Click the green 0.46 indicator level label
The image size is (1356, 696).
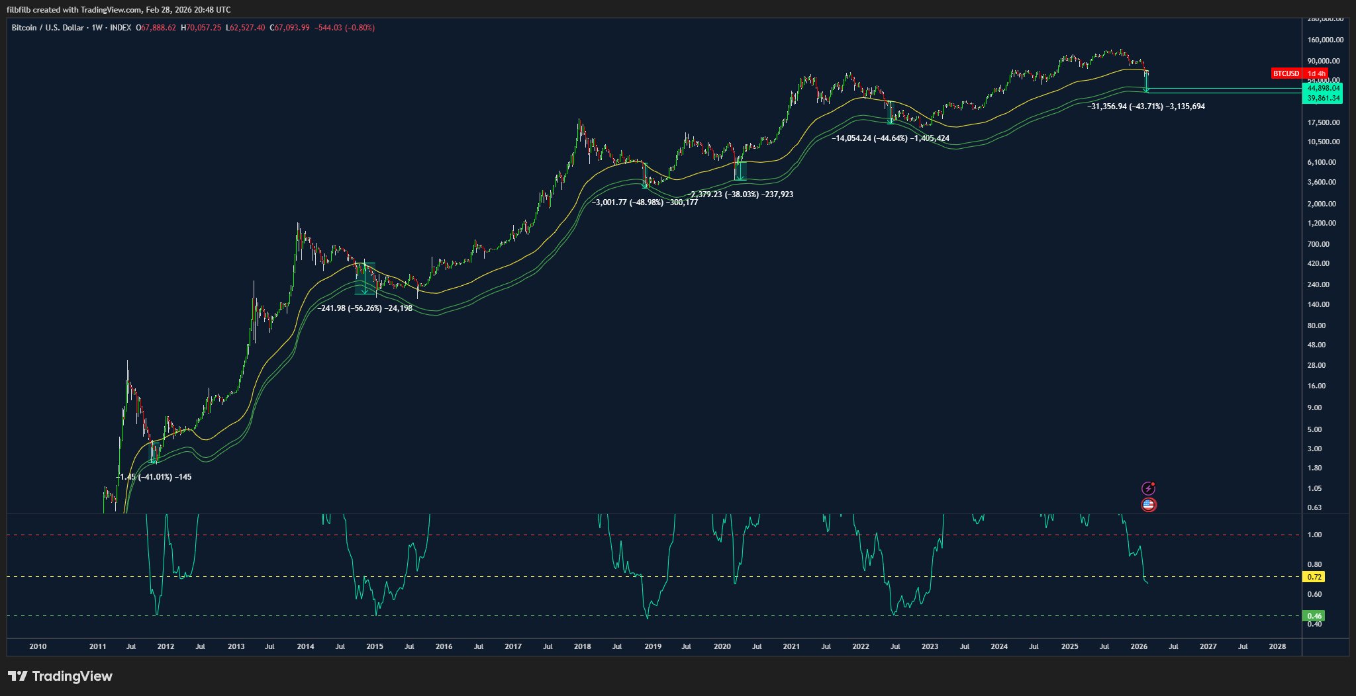pos(1314,616)
